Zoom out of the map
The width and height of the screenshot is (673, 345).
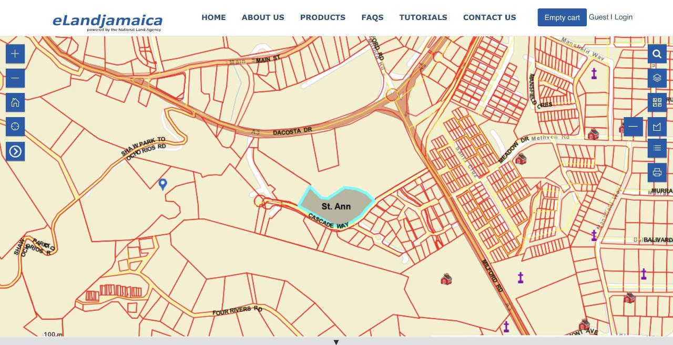[15, 78]
